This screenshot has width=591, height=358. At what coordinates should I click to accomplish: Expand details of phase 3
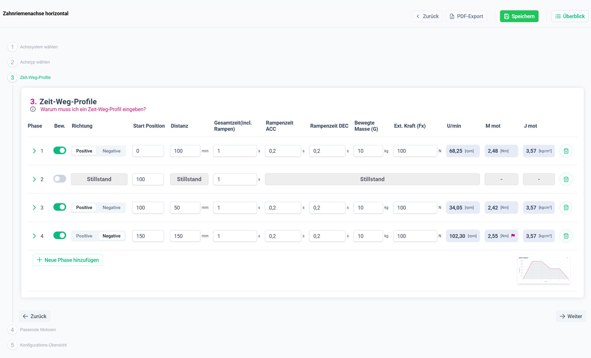(34, 208)
